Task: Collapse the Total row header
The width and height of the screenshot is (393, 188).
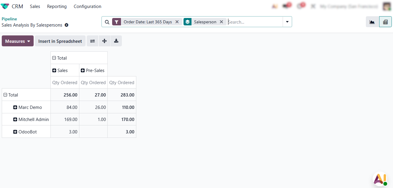Action: tap(5, 95)
